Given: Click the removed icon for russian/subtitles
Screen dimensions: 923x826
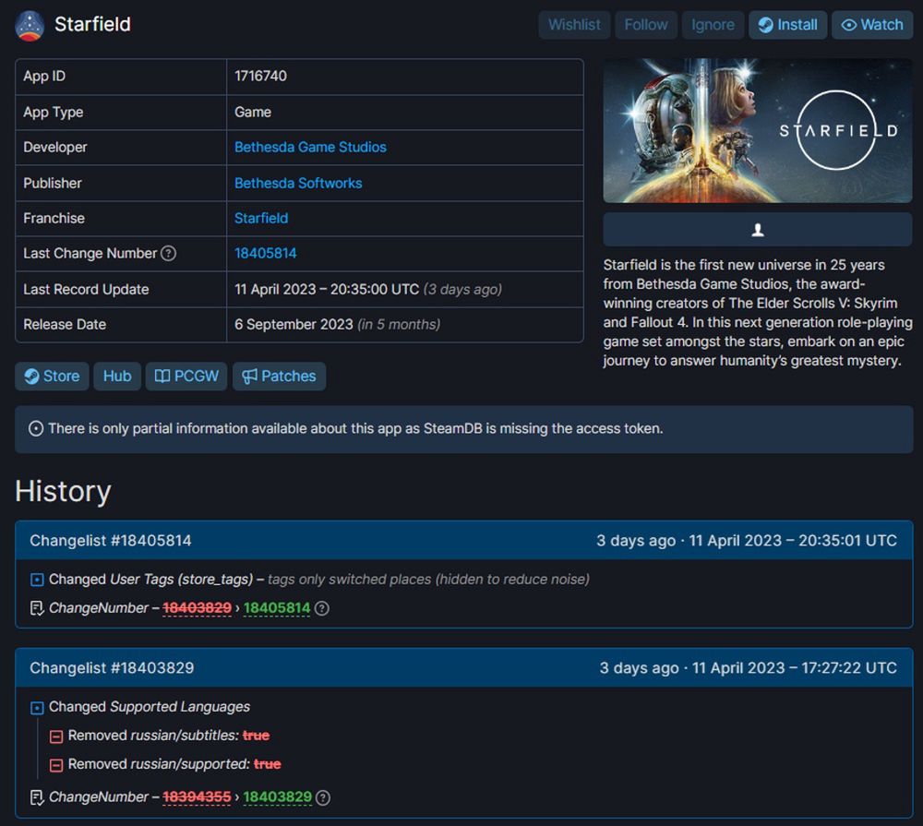Looking at the screenshot, I should 56,736.
